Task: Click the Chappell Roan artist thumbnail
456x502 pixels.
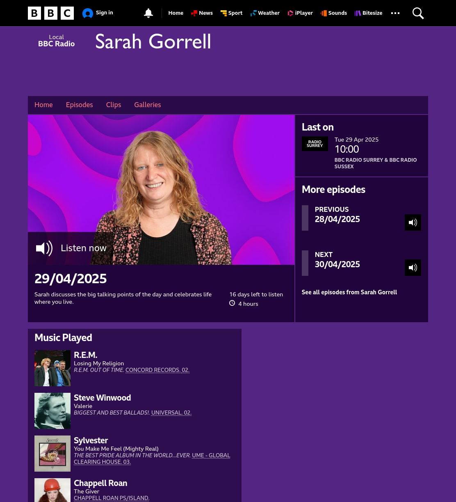Action: [x=52, y=490]
